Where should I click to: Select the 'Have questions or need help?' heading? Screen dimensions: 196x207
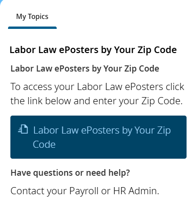70,173
